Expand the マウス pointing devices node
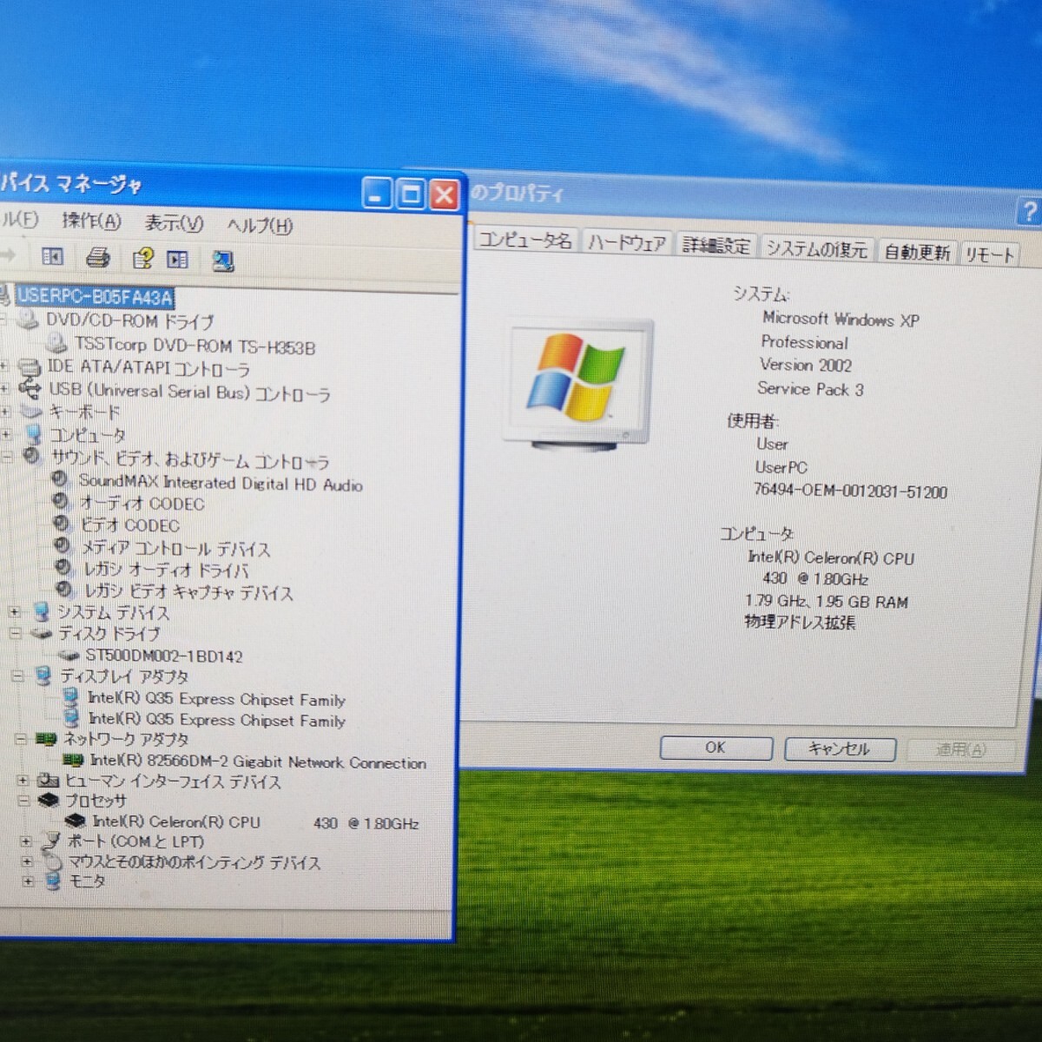The width and height of the screenshot is (1042, 1042). click(x=27, y=861)
